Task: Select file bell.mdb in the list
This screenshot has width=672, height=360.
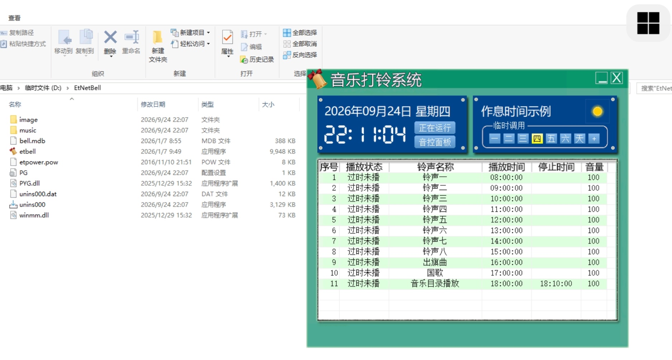Action: point(32,141)
